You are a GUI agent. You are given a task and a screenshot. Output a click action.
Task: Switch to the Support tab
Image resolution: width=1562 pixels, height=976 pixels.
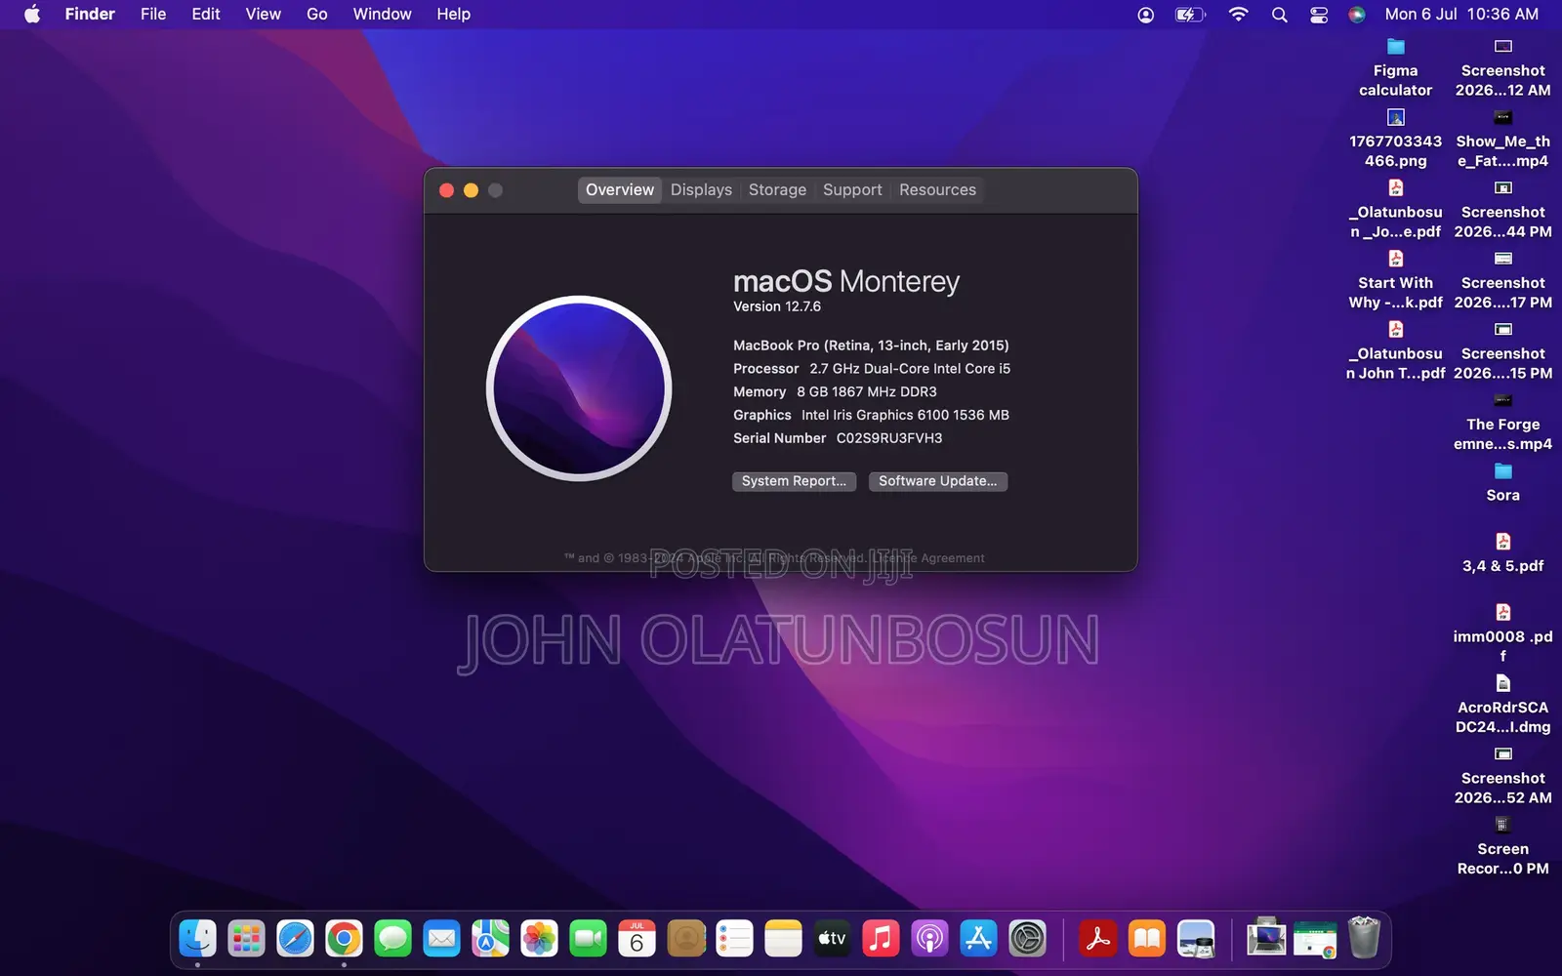(x=852, y=190)
